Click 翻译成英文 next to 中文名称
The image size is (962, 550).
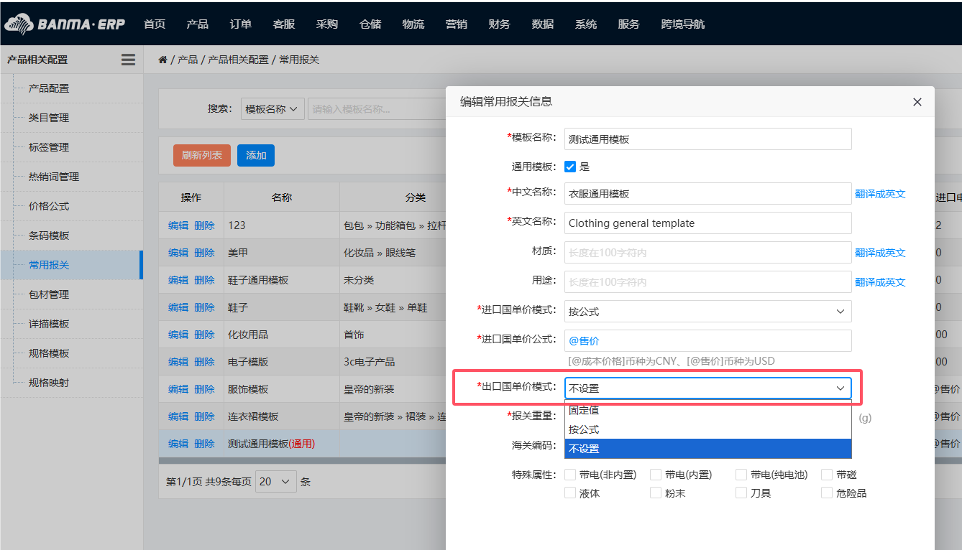pos(880,194)
